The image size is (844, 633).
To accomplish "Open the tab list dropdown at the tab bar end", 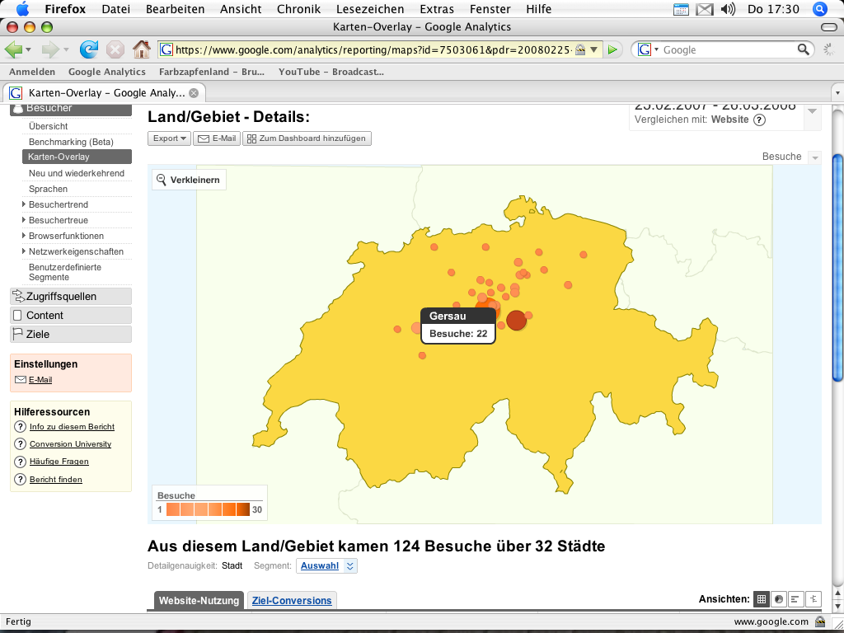I will 837,93.
